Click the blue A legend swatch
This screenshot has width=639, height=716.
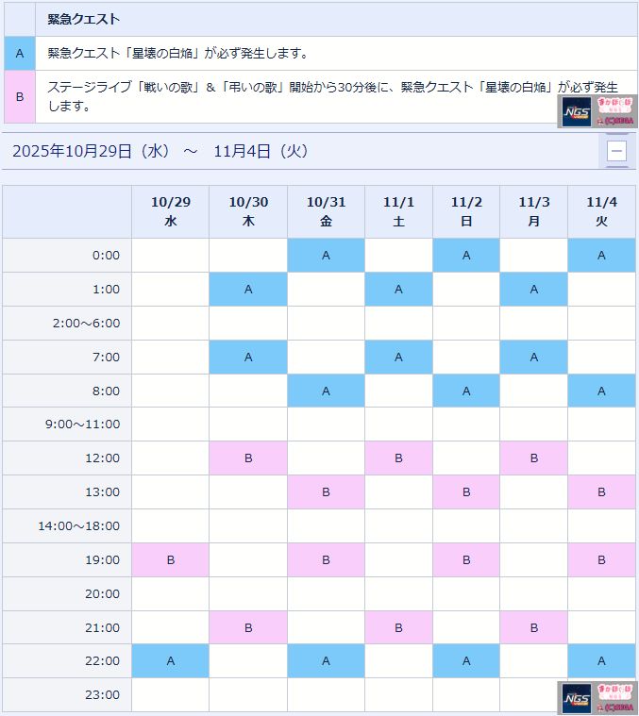pyautogui.click(x=19, y=53)
